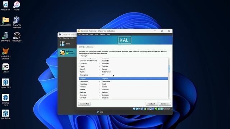Open the Input menu

[x=96, y=34]
